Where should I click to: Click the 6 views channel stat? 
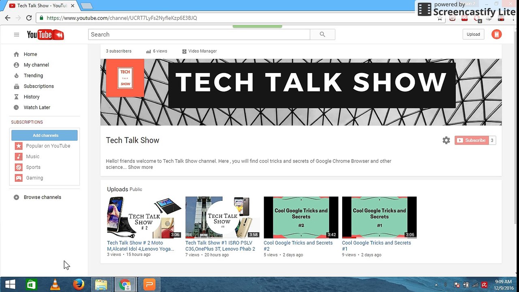point(157,51)
